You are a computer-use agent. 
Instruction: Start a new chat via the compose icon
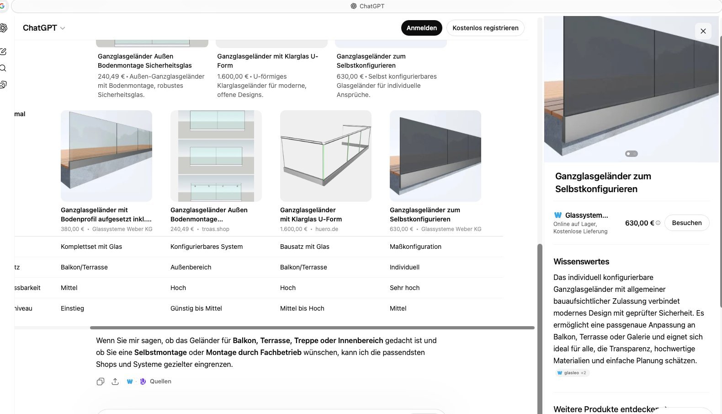point(3,51)
